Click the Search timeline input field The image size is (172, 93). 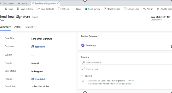tap(126, 62)
